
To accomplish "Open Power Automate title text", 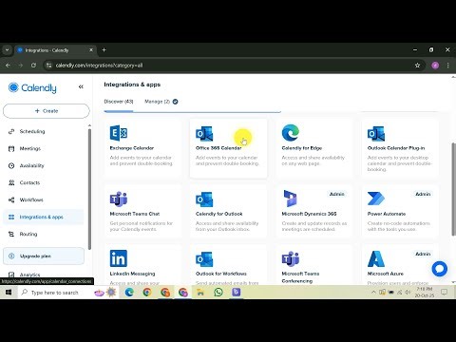I will [x=387, y=214].
